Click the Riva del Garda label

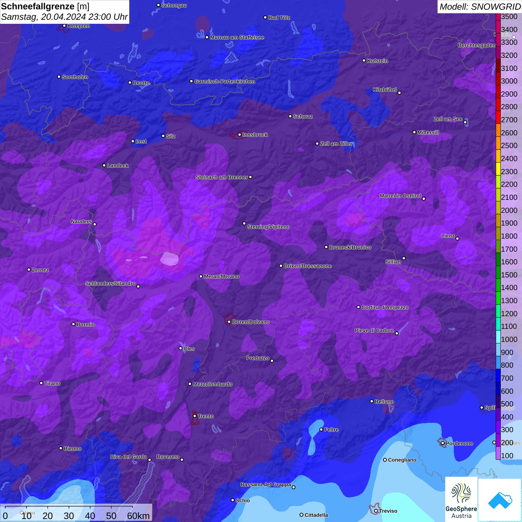[129, 457]
